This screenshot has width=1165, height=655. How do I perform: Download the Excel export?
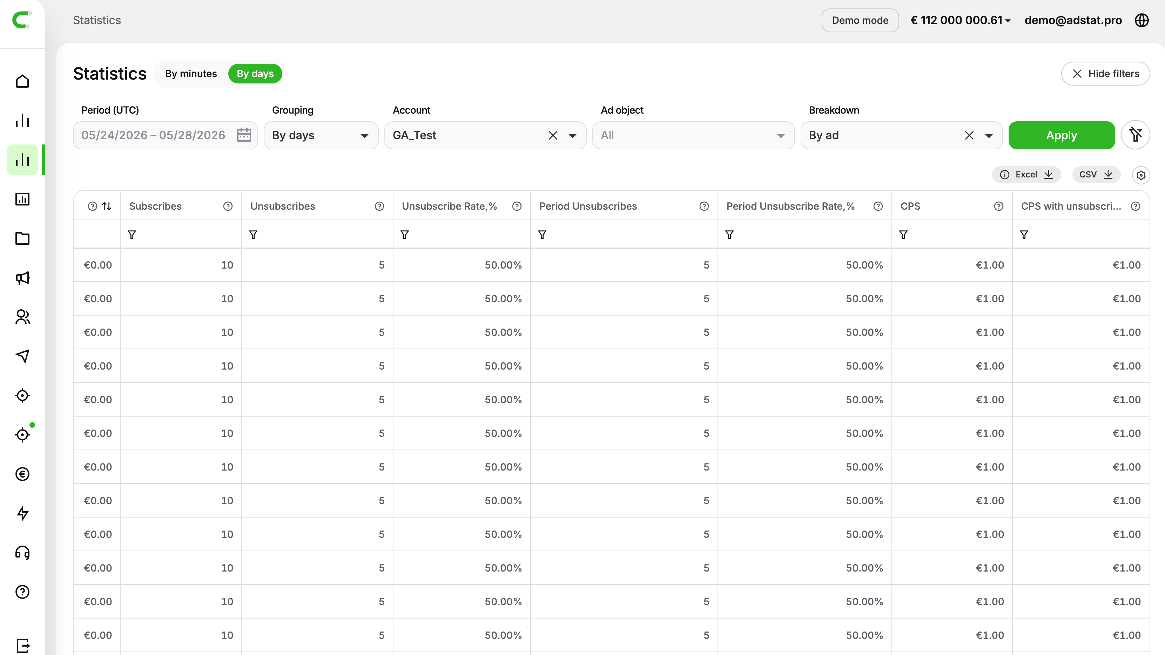pos(1026,175)
